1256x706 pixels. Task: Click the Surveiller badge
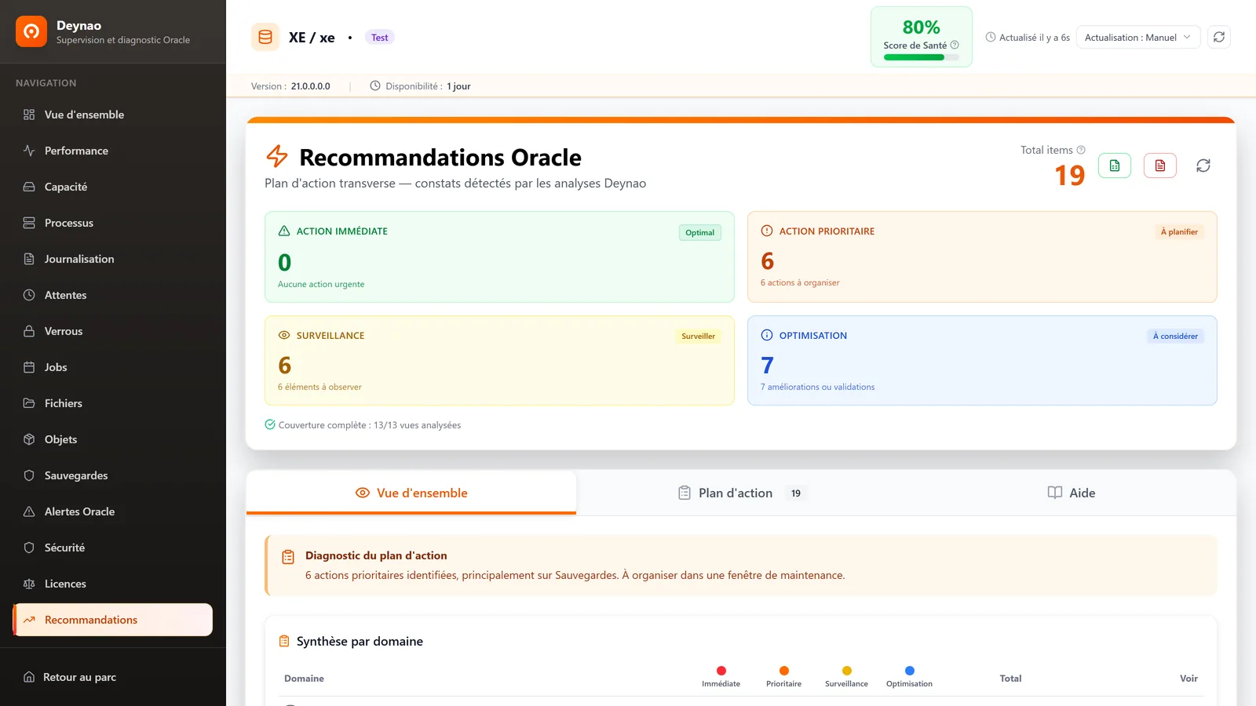pos(698,337)
